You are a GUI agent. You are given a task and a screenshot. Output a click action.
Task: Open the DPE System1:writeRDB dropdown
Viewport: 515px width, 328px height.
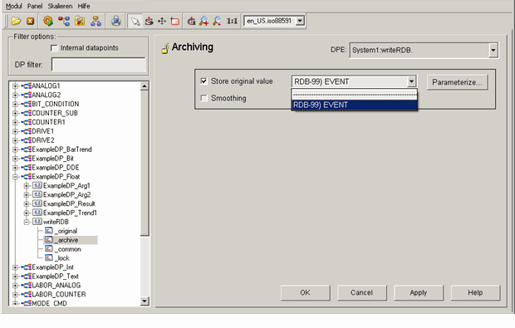(493, 50)
